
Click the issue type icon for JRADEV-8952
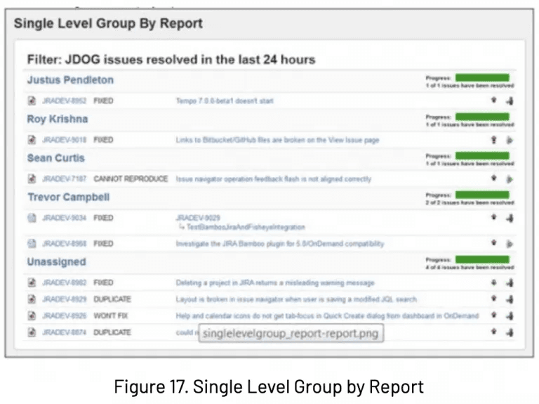[32, 101]
